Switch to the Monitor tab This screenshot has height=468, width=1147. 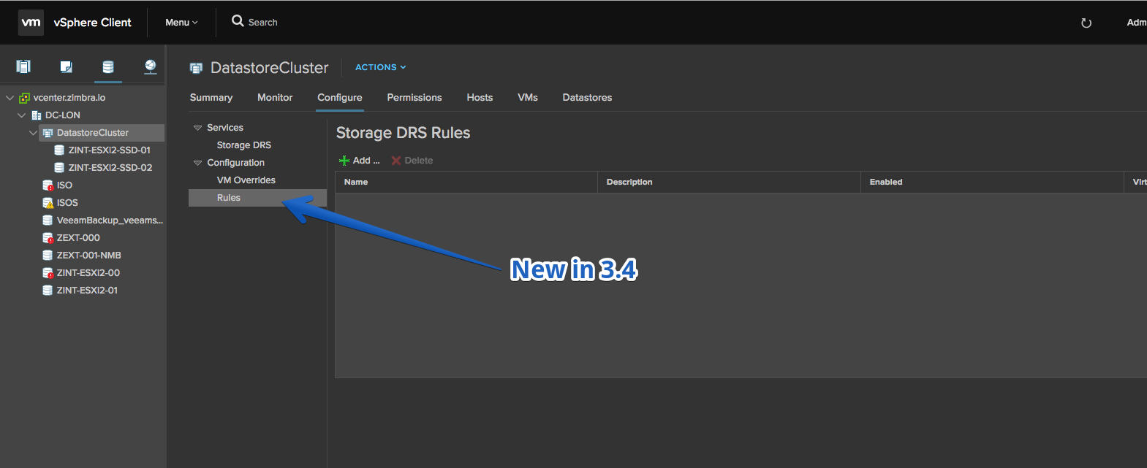tap(275, 97)
